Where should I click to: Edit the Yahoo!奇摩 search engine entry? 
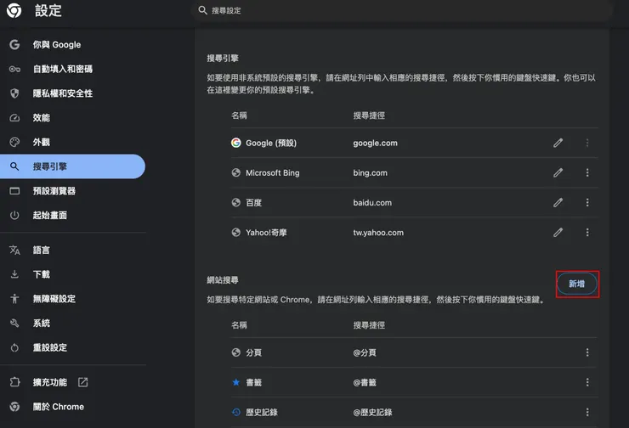[558, 233]
